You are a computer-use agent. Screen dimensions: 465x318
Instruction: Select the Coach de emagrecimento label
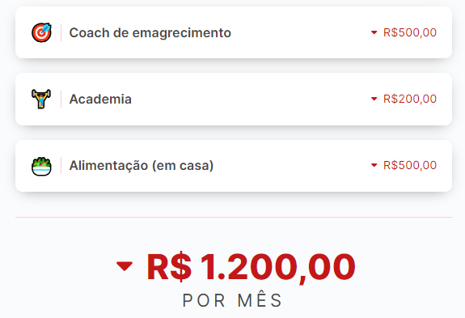(x=150, y=32)
